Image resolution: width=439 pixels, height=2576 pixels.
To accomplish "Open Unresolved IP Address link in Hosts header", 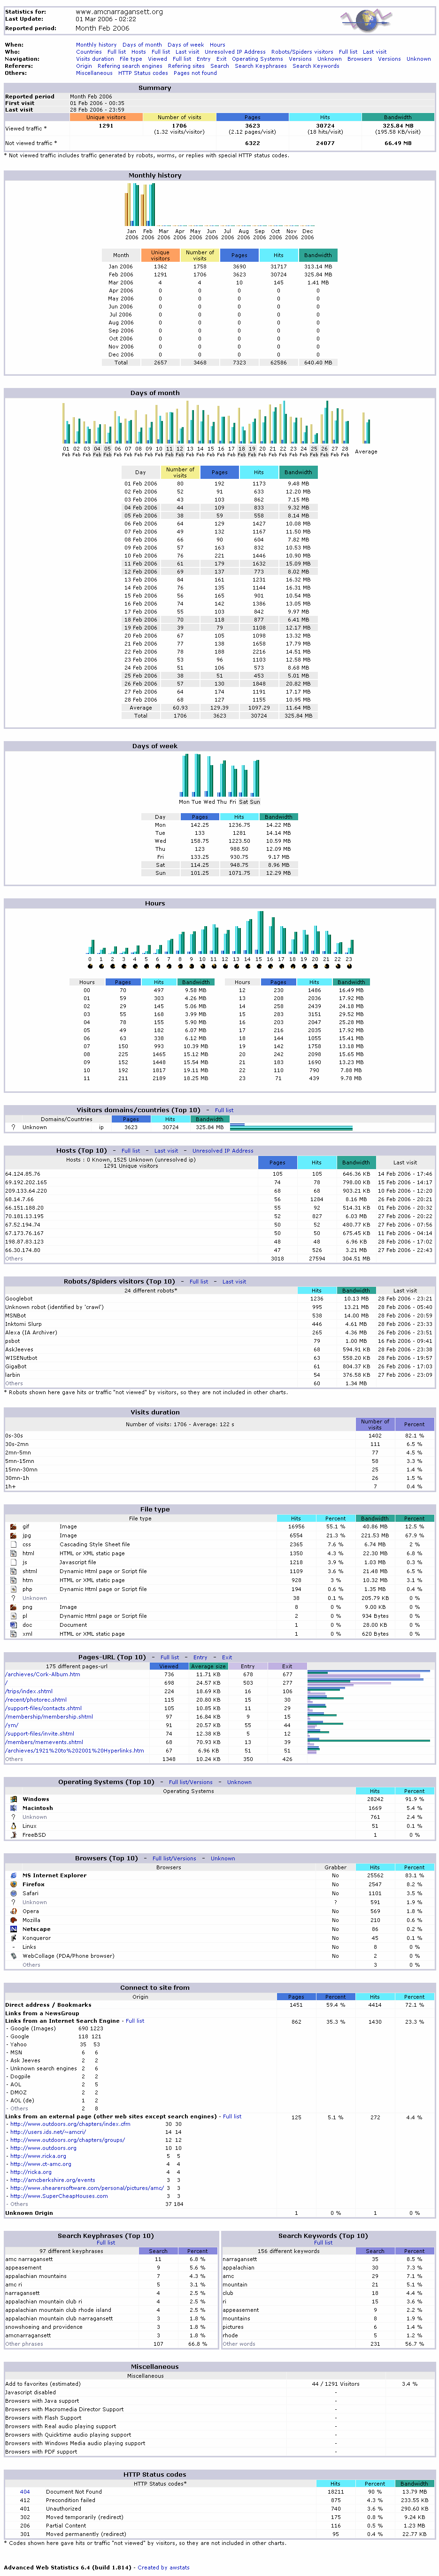I will 223,1150.
